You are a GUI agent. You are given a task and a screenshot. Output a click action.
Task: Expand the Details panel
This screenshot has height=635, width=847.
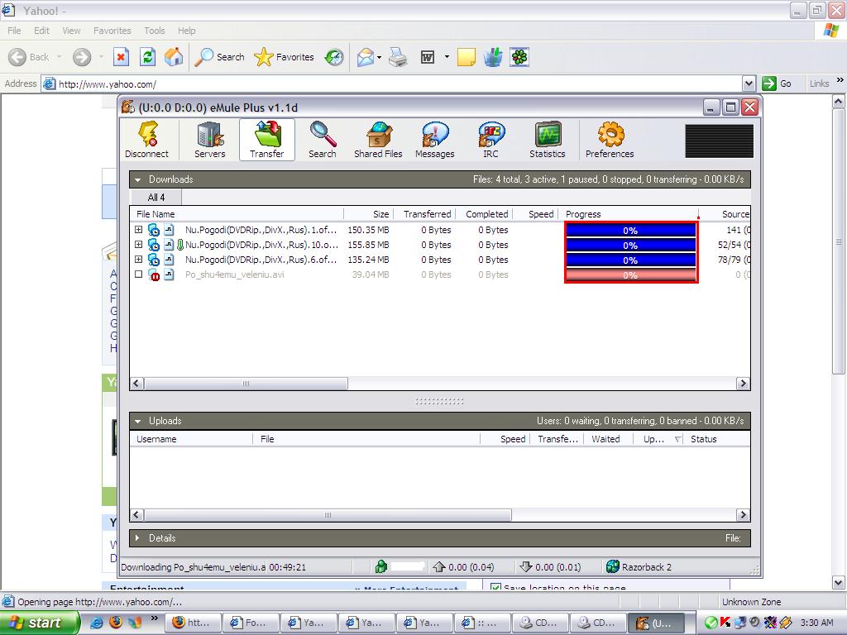(x=138, y=538)
